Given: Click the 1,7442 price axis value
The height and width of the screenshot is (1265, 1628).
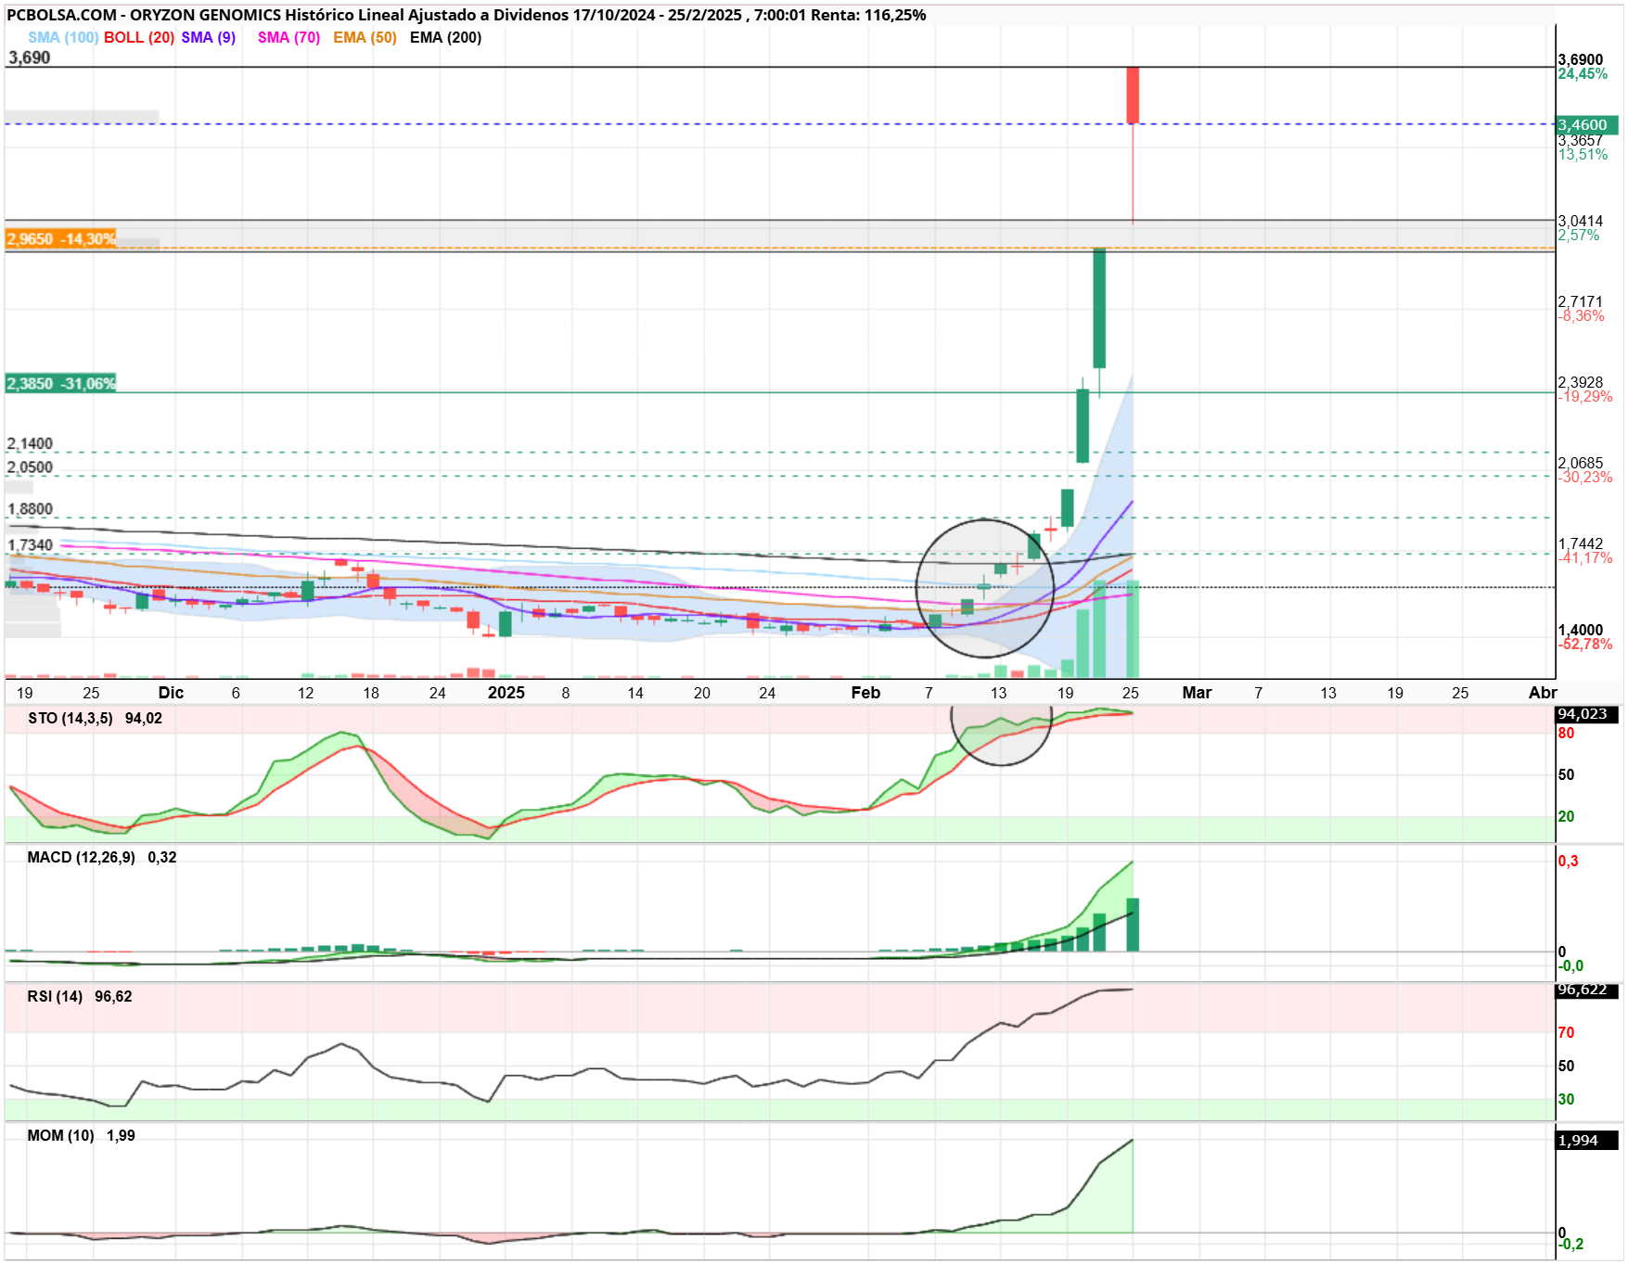Looking at the screenshot, I should pos(1581,544).
